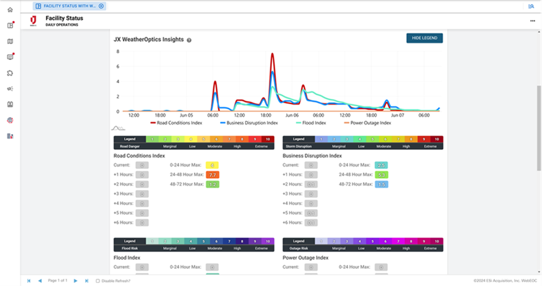Select the Globe icon in the sidebar
Screen dimensions: 542x286
pyautogui.click(x=10, y=120)
